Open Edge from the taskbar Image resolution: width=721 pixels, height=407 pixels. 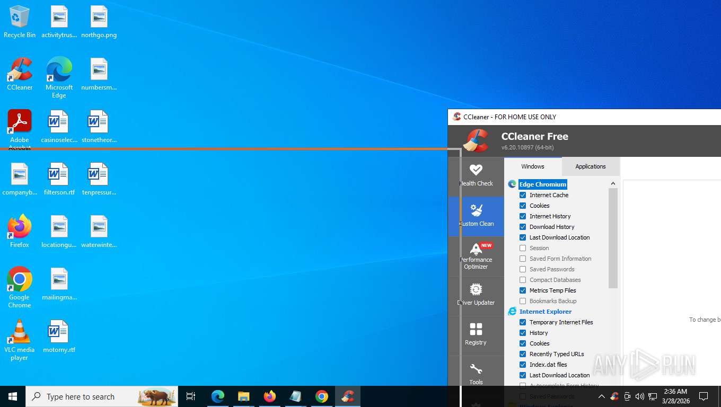[218, 396]
